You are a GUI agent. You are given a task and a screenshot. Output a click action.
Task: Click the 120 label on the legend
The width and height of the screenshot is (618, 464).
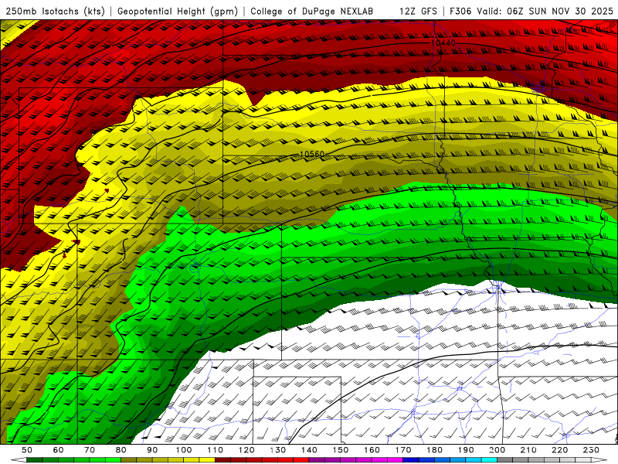pos(246,450)
